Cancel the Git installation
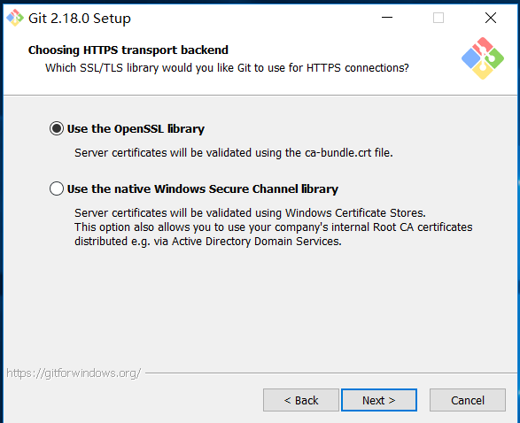 (x=468, y=400)
